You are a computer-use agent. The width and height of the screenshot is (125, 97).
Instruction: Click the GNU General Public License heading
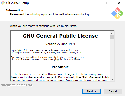60,36
